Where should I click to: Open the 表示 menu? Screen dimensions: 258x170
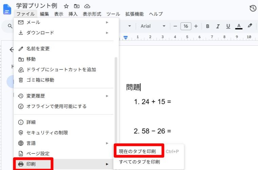coord(59,14)
